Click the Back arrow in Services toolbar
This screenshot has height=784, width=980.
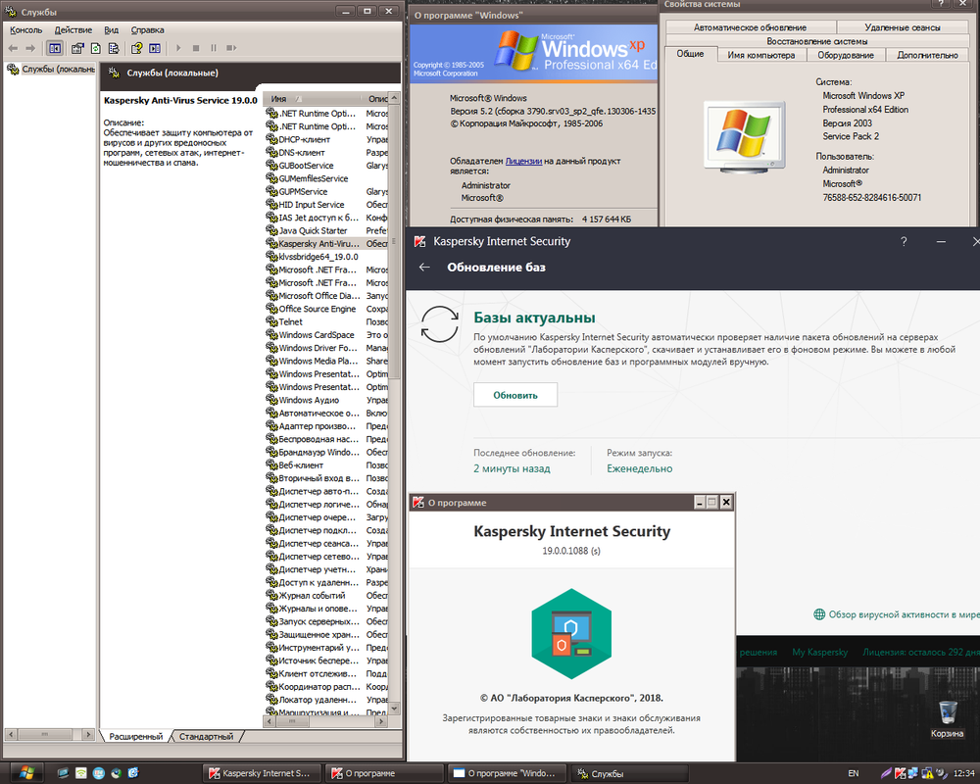(13, 48)
